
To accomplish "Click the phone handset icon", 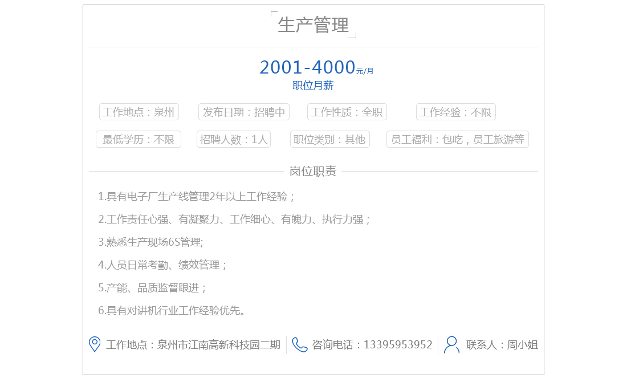I will click(299, 344).
